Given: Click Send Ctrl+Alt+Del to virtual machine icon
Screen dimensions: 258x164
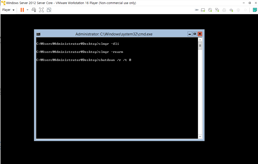Looking at the screenshot, I should pyautogui.click(x=34, y=10).
